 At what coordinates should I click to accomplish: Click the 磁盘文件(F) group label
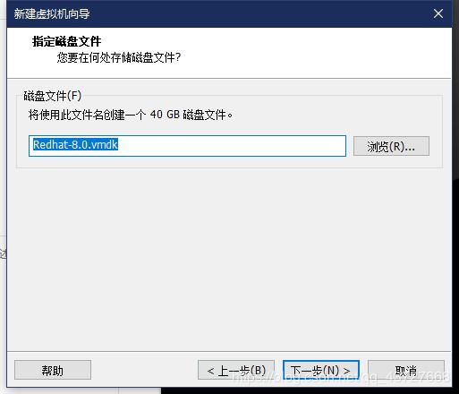pos(53,96)
